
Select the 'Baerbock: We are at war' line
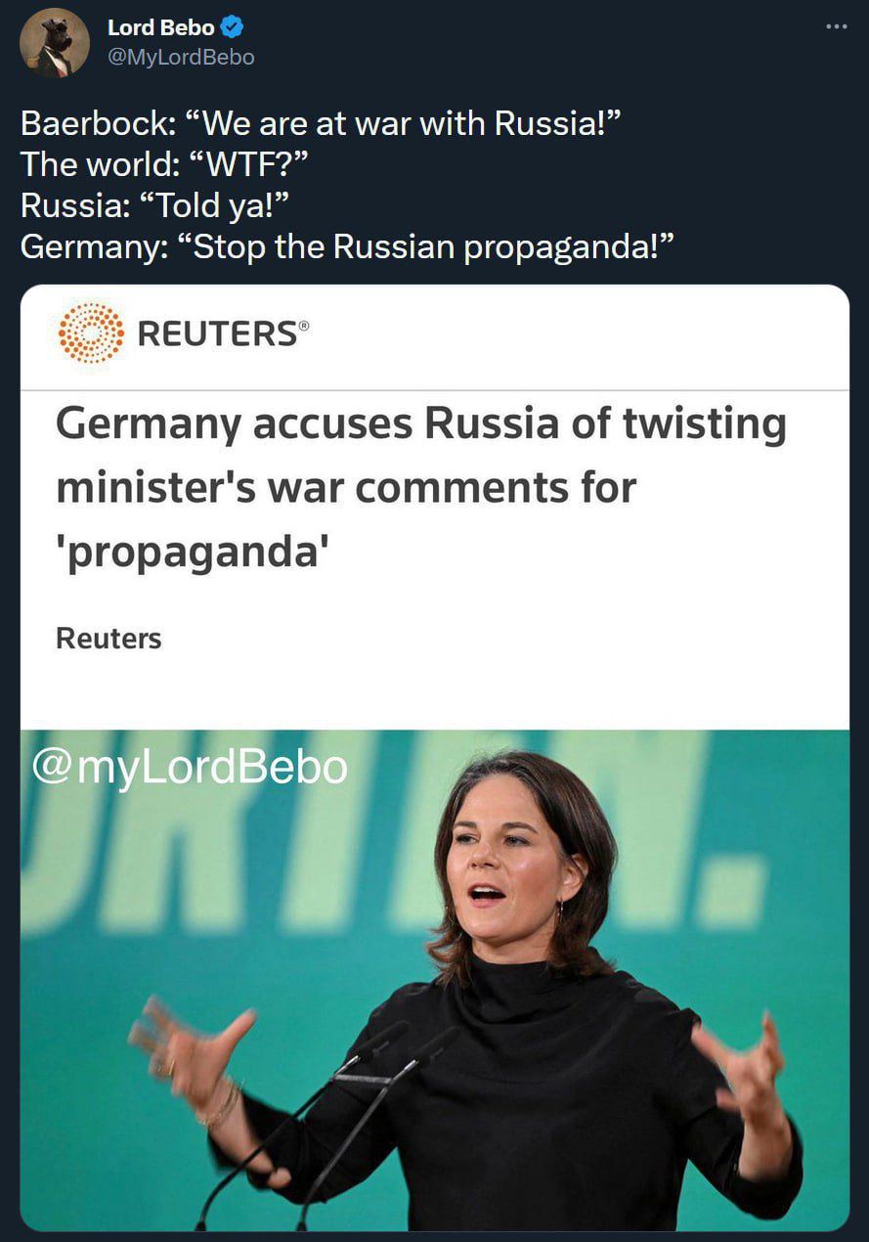pyautogui.click(x=322, y=124)
